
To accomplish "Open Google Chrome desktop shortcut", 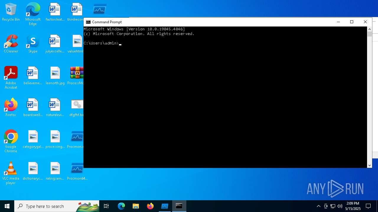I will point(11,141).
